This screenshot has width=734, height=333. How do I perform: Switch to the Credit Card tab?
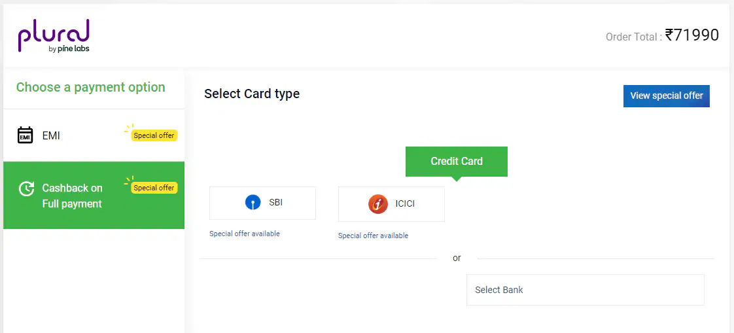pyautogui.click(x=457, y=161)
